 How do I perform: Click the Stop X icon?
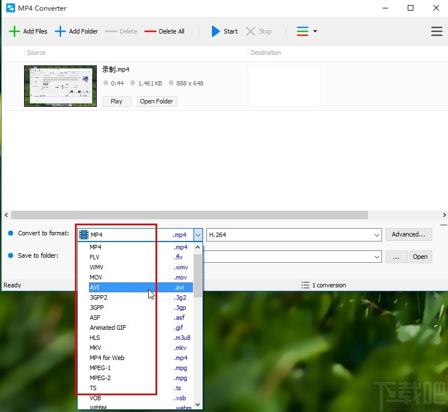point(251,31)
